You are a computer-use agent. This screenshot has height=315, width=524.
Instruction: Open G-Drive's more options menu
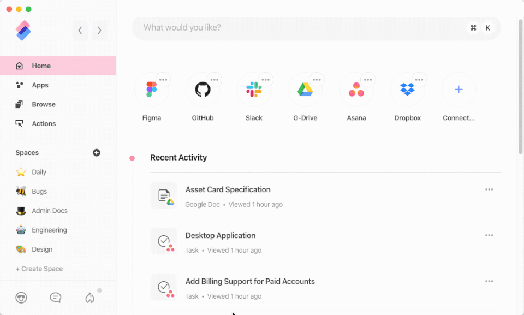click(x=317, y=80)
